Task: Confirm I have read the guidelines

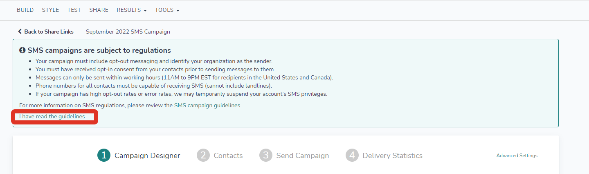Action: pos(52,117)
